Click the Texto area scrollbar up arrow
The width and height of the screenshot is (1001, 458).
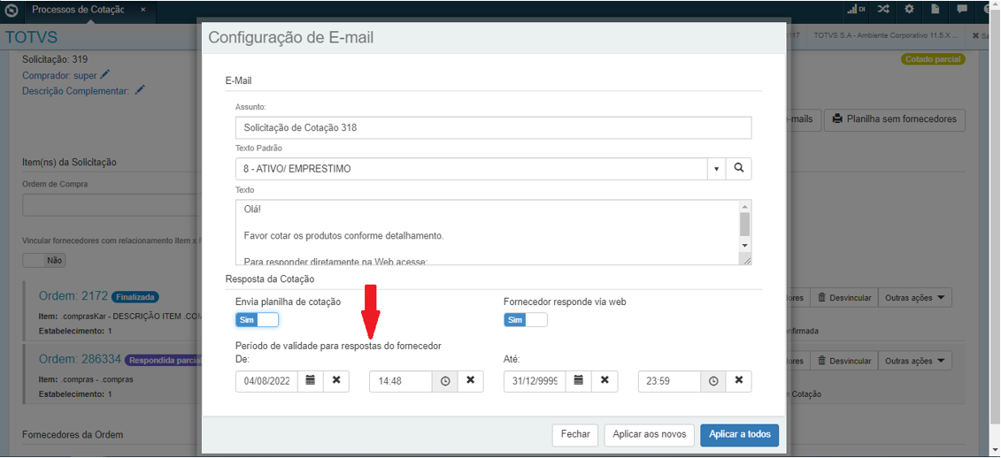744,207
